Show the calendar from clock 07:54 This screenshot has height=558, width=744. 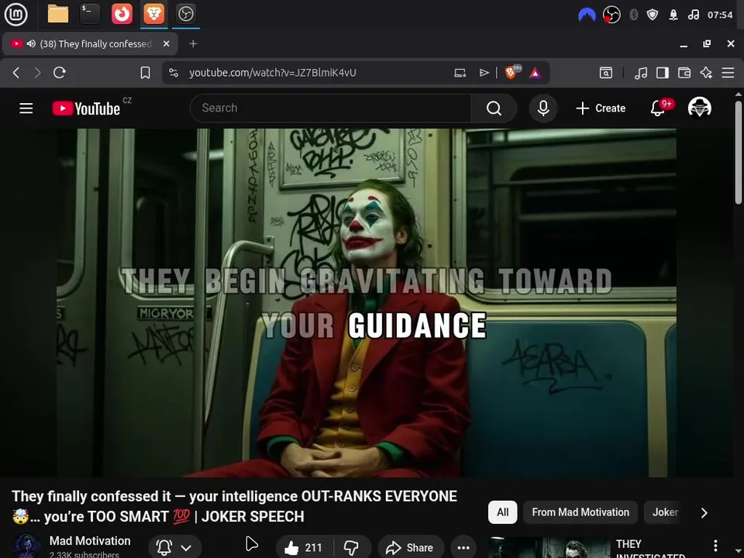tap(720, 15)
